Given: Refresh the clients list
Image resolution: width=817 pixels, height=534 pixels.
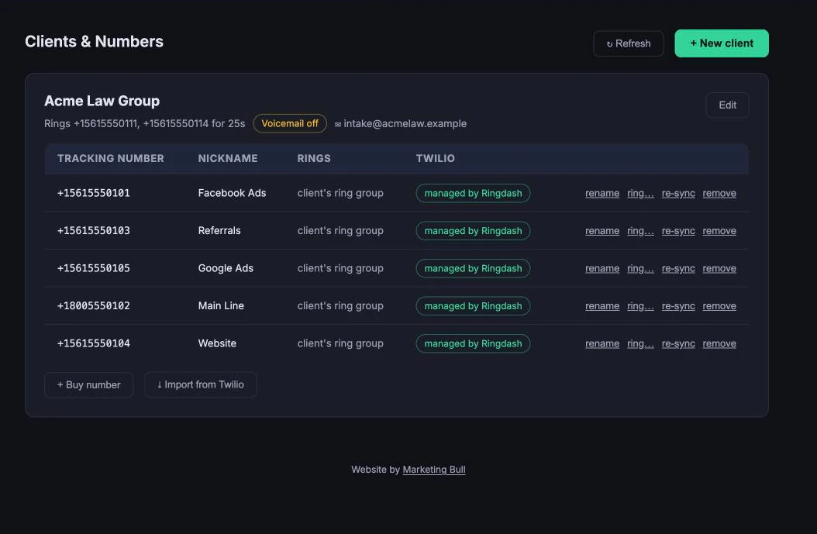Looking at the screenshot, I should click(x=628, y=43).
